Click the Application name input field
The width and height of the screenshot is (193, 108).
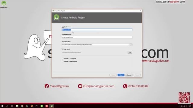click(97, 30)
